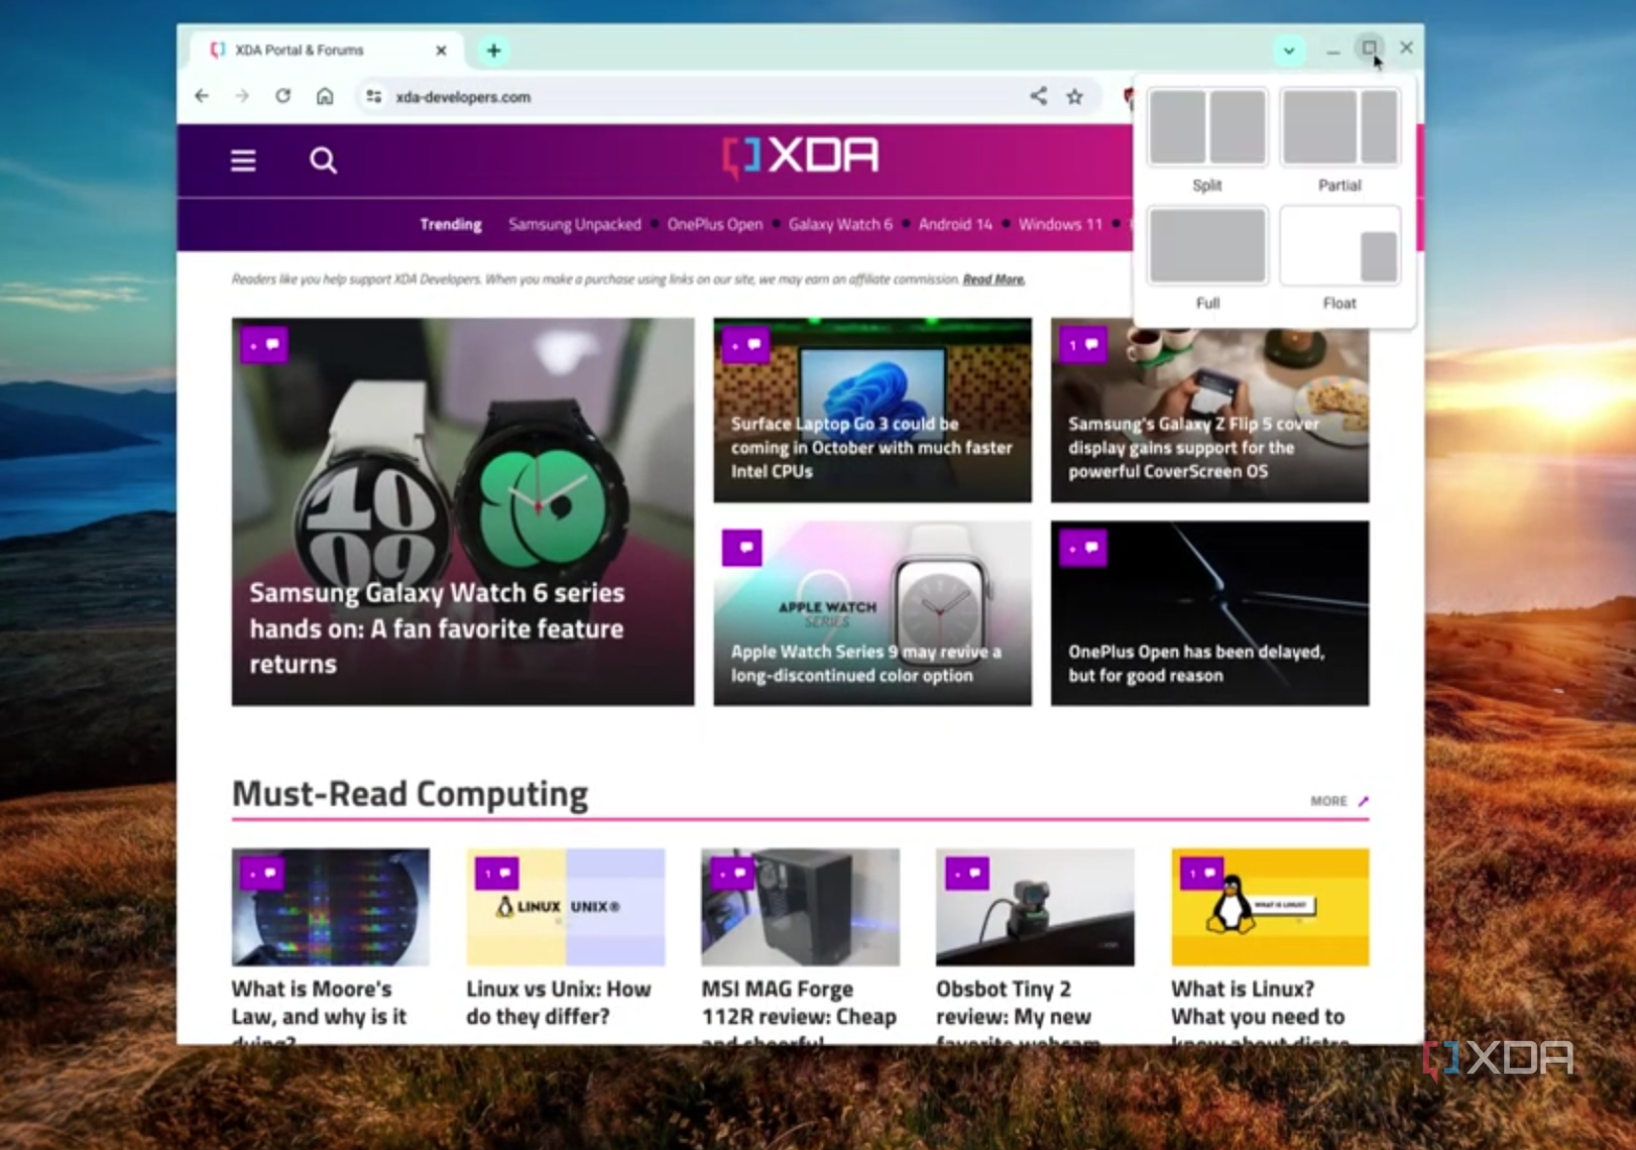
Task: Open Moore's Law article thumbnail
Action: click(x=330, y=907)
